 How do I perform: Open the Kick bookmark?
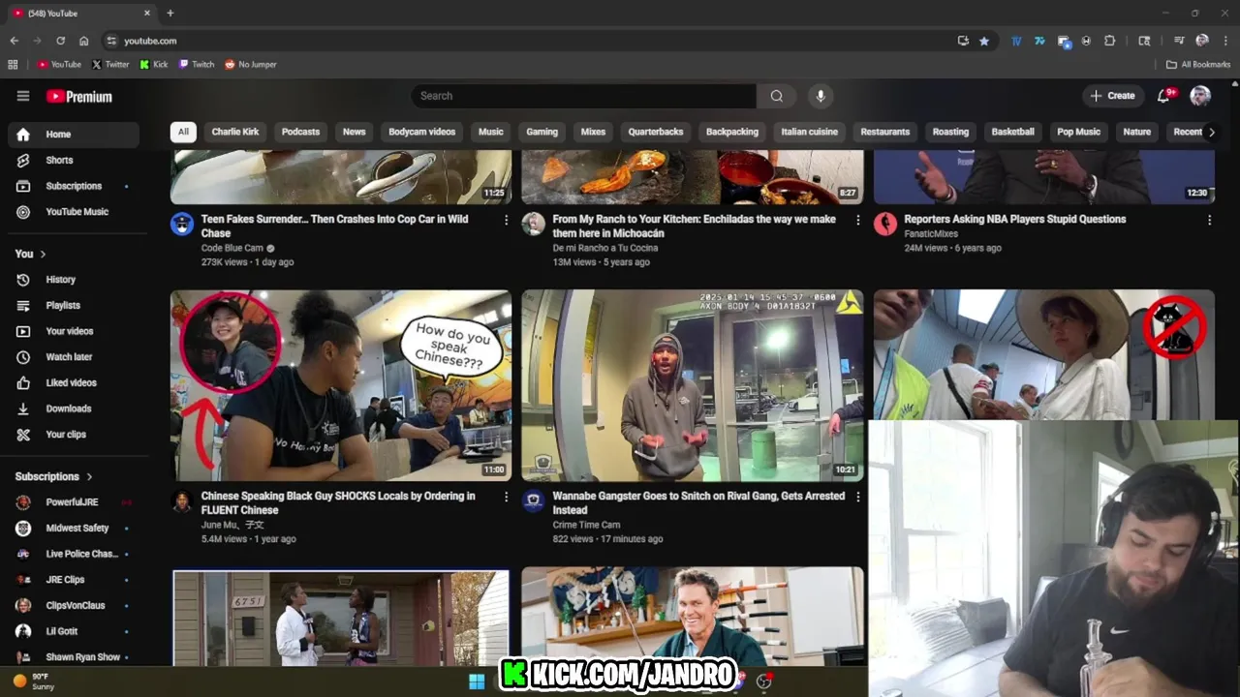(x=153, y=65)
